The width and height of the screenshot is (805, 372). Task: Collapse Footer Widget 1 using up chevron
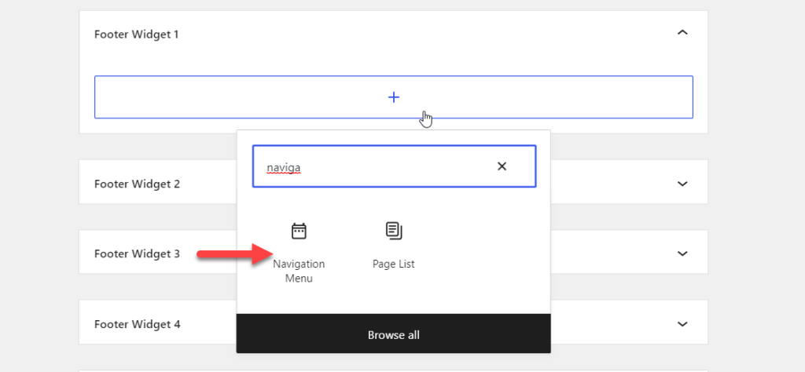tap(682, 33)
